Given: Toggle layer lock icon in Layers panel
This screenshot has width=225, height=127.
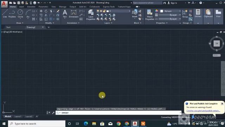Looking at the screenshot, I should coord(104,11).
